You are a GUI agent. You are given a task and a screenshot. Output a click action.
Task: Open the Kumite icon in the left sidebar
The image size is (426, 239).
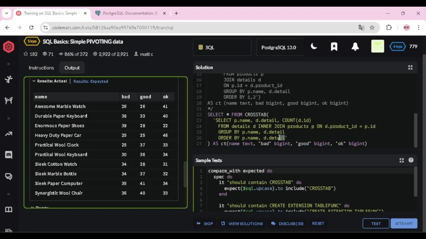pos(9,100)
